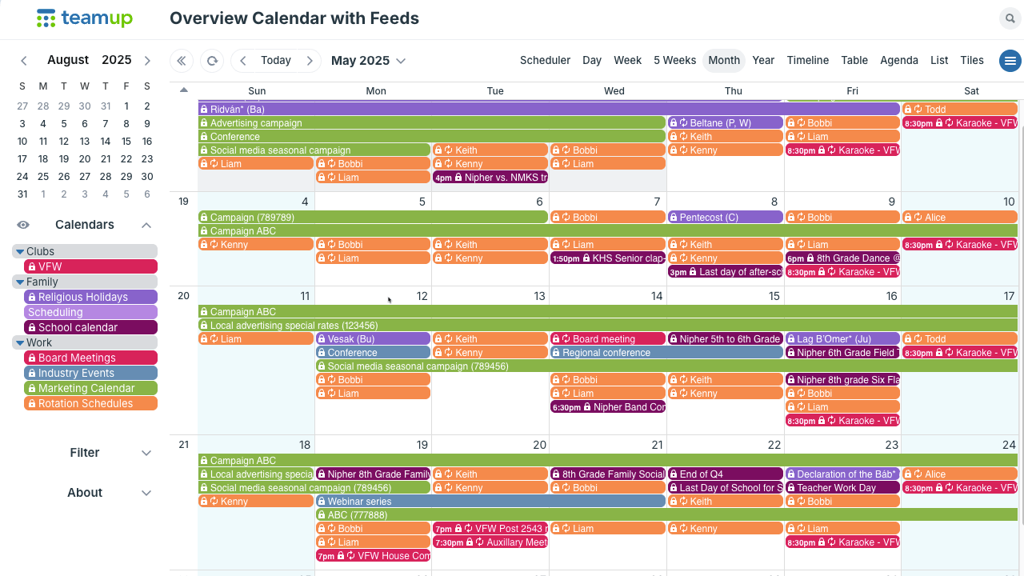Click the Today button

[x=276, y=61]
